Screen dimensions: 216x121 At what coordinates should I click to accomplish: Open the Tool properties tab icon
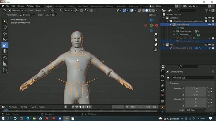tap(162, 71)
